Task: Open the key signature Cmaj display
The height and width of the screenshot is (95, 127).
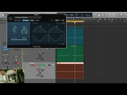Action: tap(88, 15)
